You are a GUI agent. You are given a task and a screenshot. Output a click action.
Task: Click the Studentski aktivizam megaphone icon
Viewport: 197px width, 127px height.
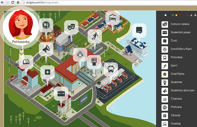pos(165,91)
